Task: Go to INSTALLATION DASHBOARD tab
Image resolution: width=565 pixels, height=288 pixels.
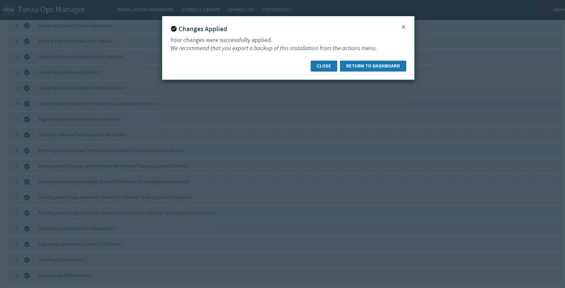Action: (145, 10)
